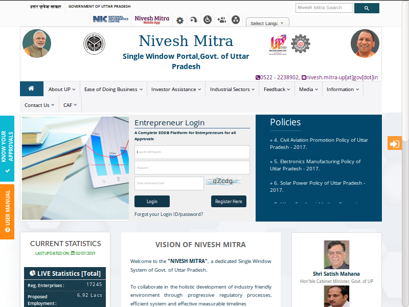Open the Ease of Doing Business tab
409x307 pixels.
tap(113, 89)
